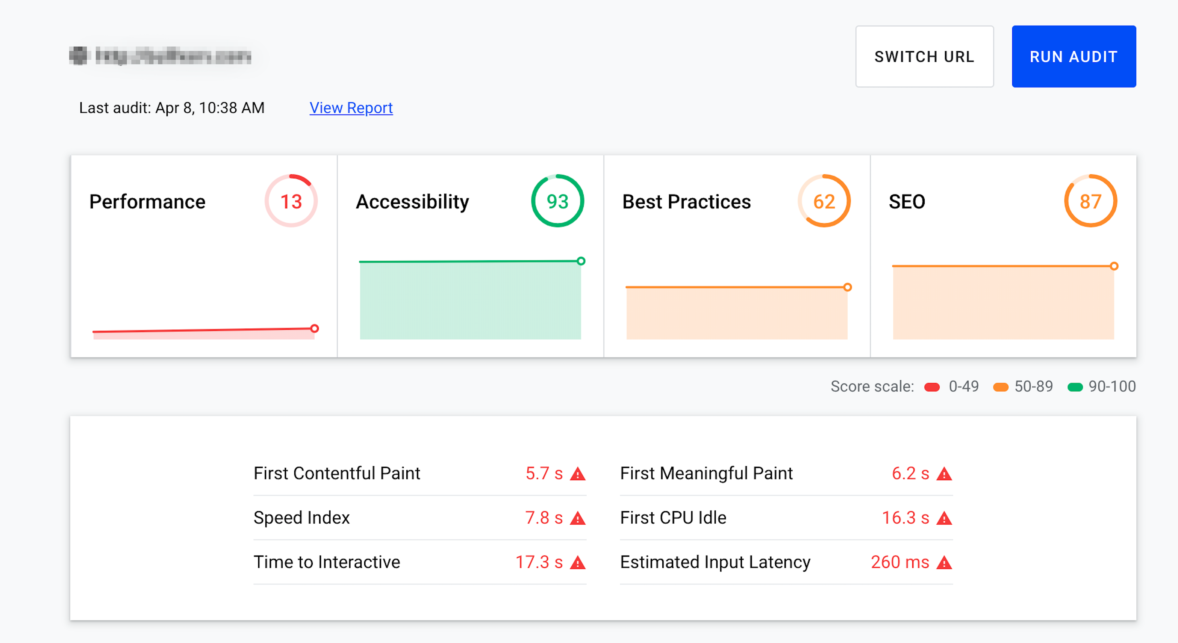Click warning triangle beside Speed Index value

coord(578,518)
